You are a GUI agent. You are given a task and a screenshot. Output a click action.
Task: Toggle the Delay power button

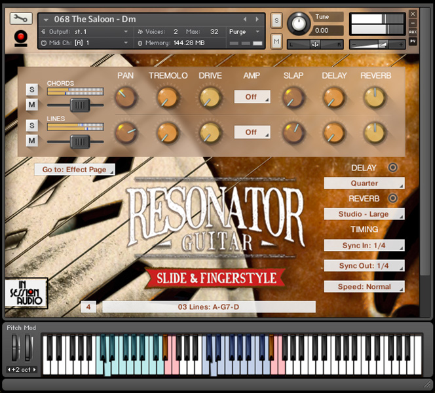tap(392, 168)
